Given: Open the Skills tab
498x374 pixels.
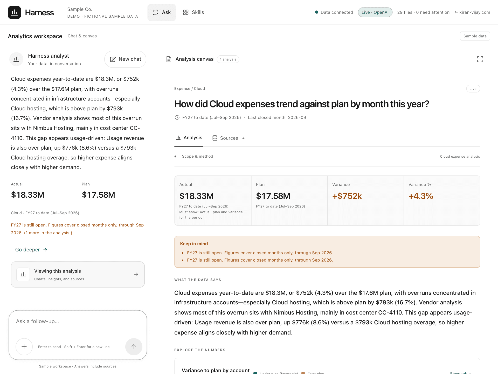Looking at the screenshot, I should 193,12.
